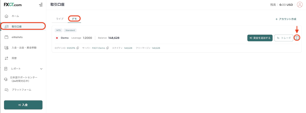
Task: Copy the FXGT-Demo server name
Action: click(x=107, y=48)
